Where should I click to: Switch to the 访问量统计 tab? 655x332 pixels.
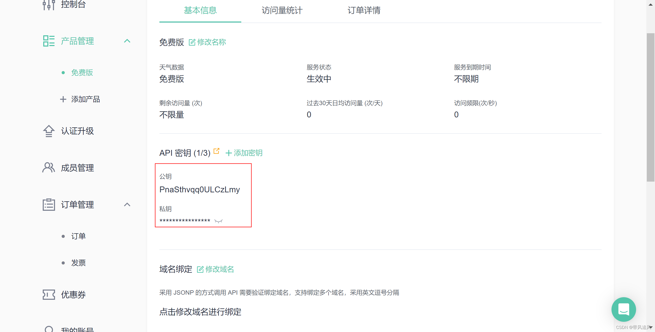click(x=282, y=10)
